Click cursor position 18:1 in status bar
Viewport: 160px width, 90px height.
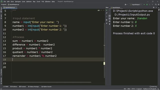coord(125,89)
